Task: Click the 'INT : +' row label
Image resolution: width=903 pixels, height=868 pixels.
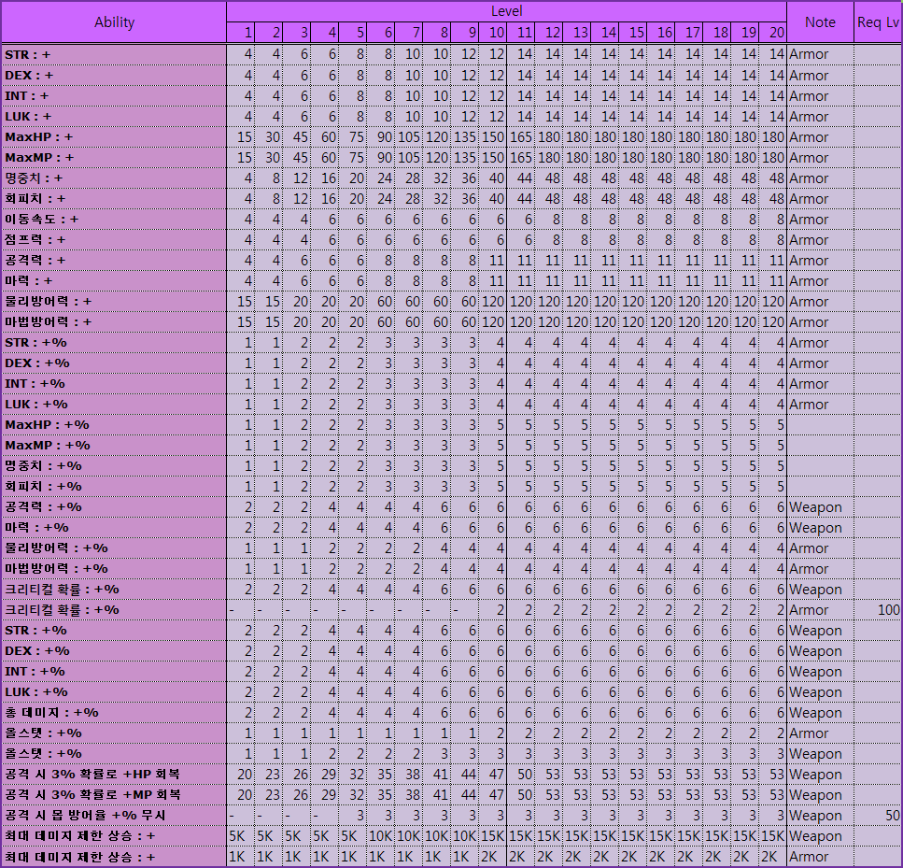Action: 114,95
